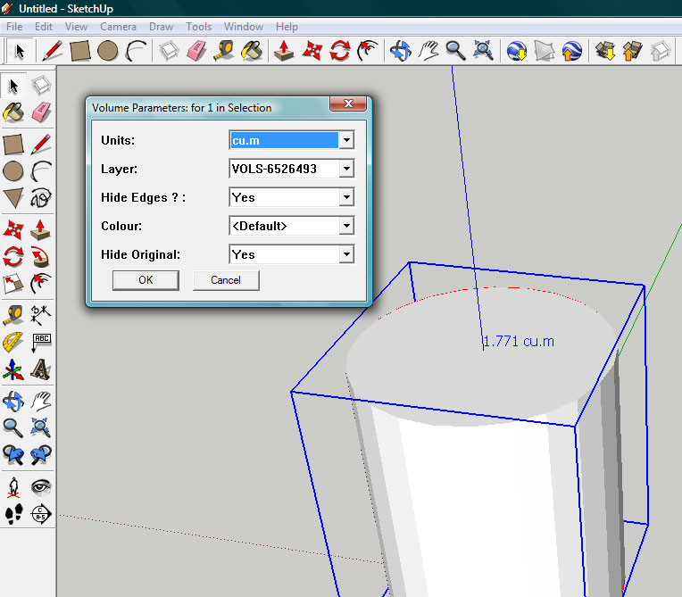
Task: Pick the Freehand drawing tool
Action: (x=41, y=199)
